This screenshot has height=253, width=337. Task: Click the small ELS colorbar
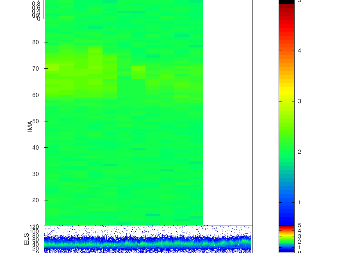coord(286,239)
